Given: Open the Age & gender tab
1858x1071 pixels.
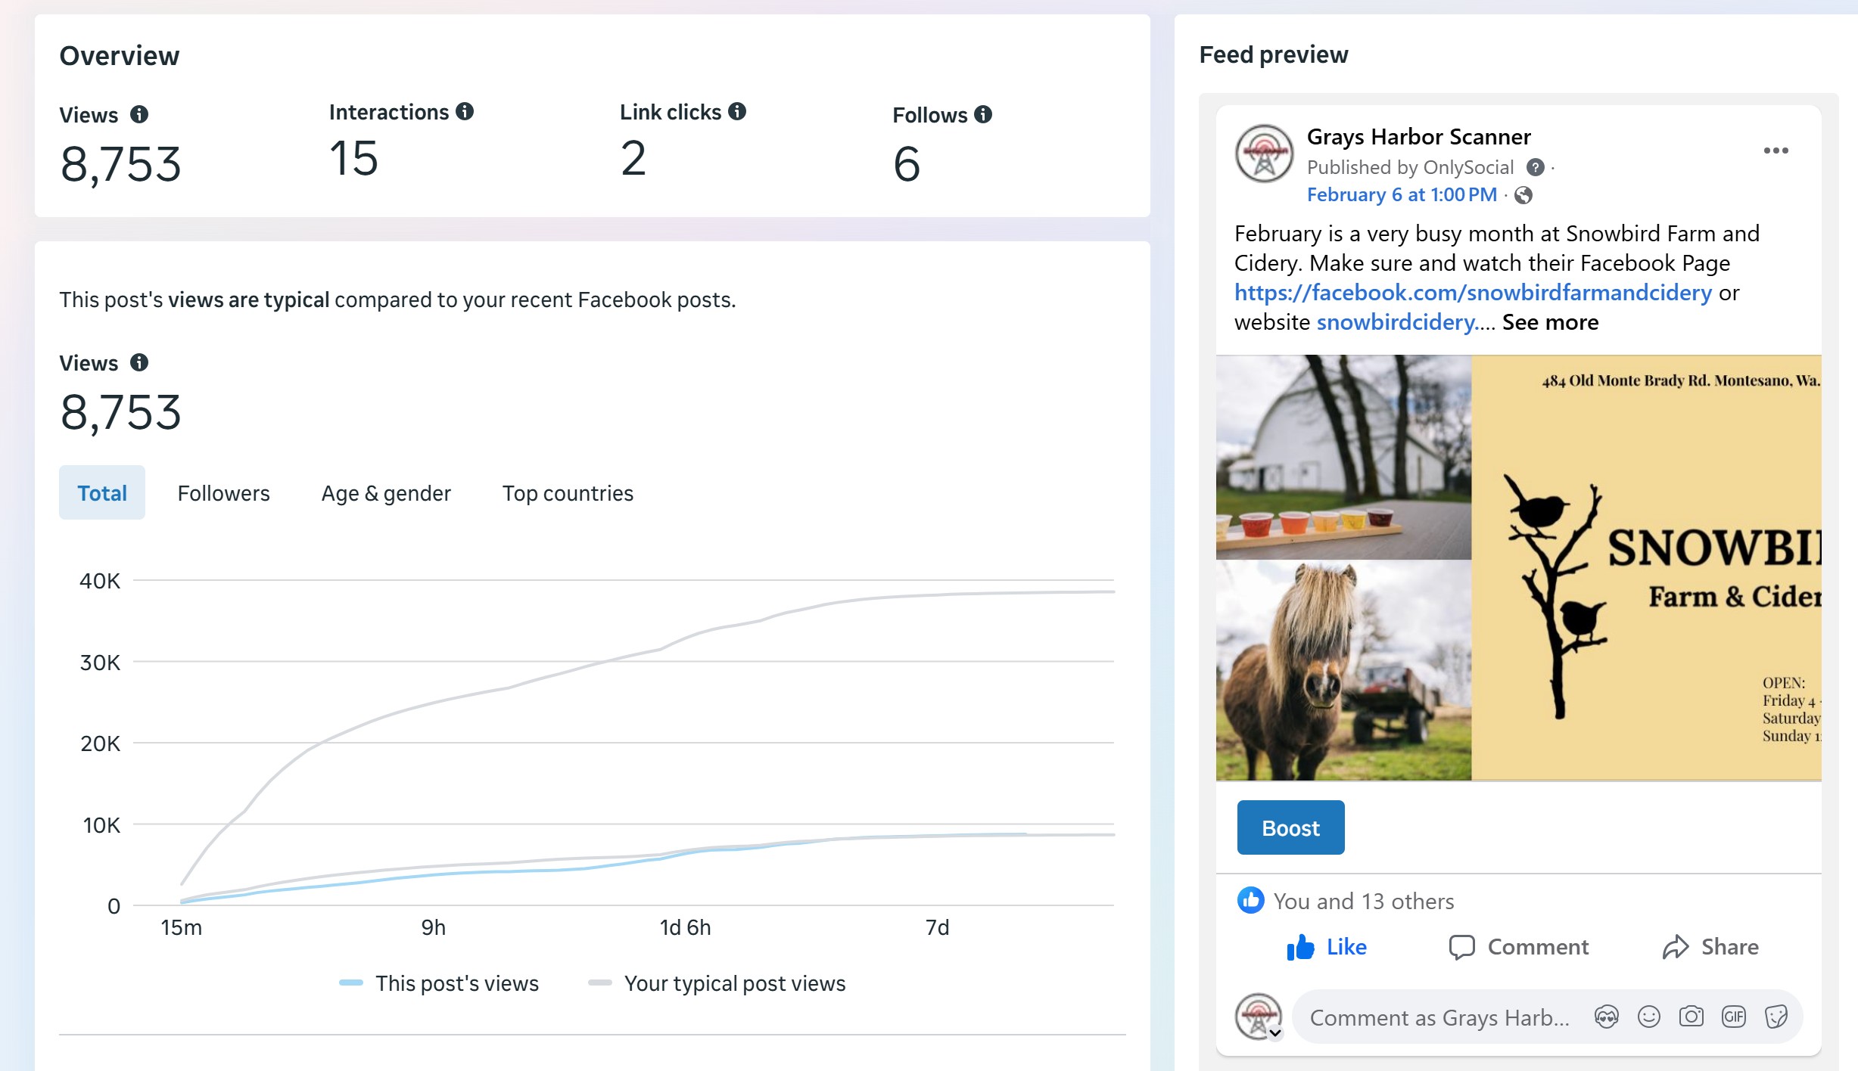Looking at the screenshot, I should tap(386, 493).
